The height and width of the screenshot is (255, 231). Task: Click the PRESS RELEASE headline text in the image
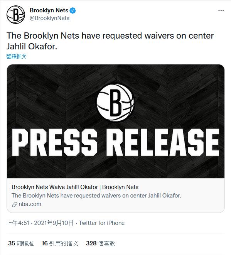point(116,142)
